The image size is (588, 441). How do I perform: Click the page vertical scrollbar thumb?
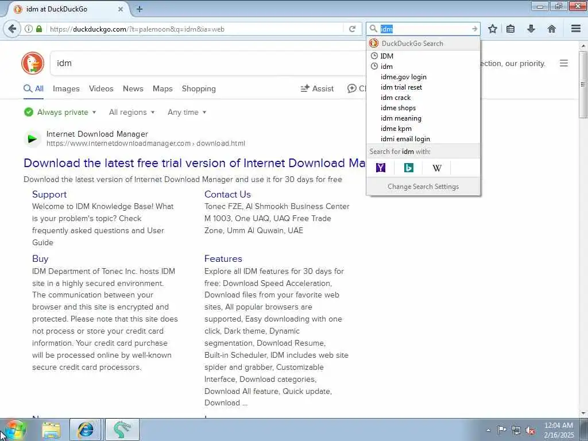(x=583, y=84)
